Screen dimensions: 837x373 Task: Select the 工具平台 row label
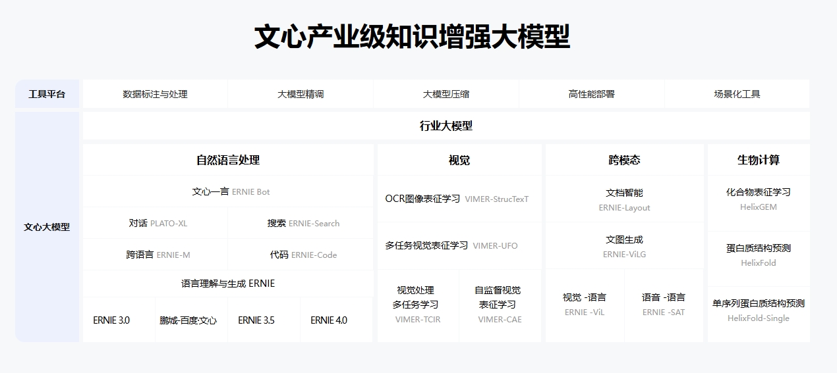(47, 94)
